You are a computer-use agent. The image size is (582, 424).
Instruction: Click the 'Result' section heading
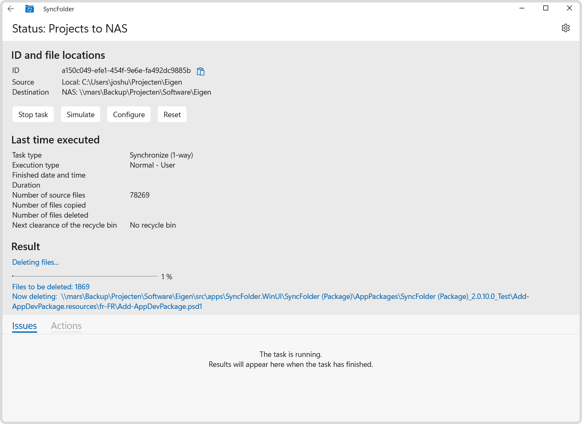[26, 246]
